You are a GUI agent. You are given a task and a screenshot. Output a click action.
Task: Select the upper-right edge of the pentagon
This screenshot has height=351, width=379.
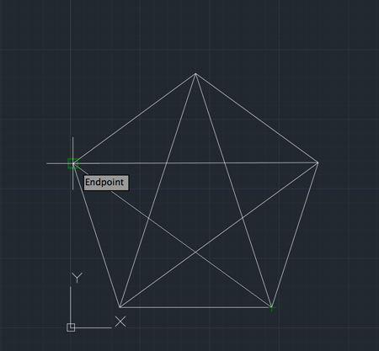pos(257,119)
